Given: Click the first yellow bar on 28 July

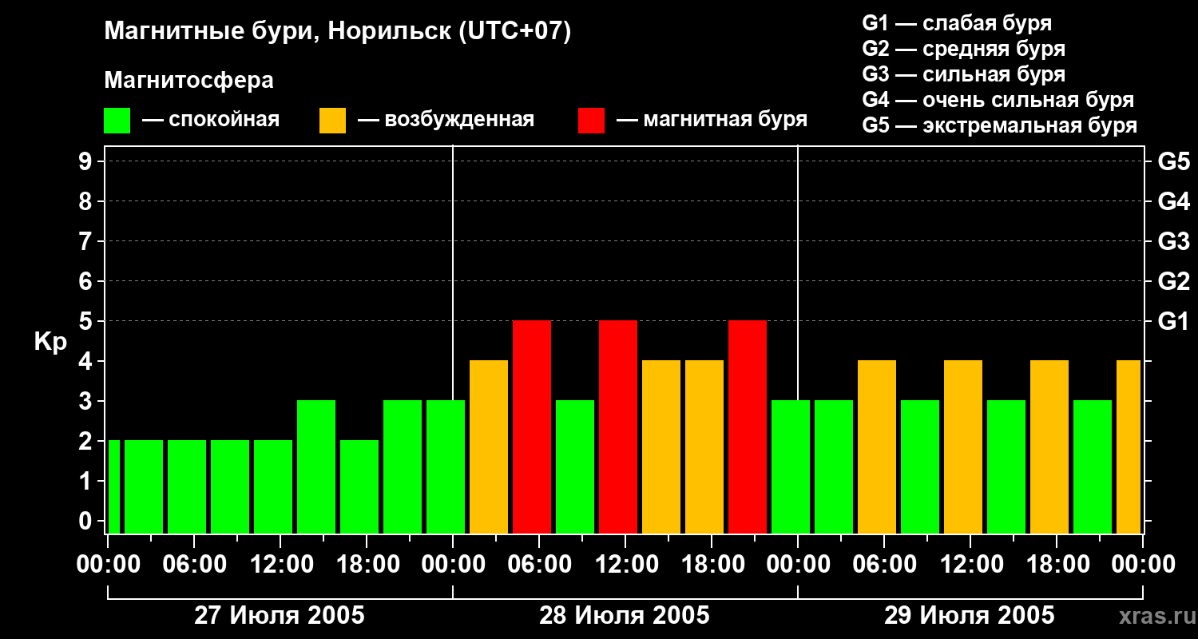Looking at the screenshot, I should click(x=489, y=447).
